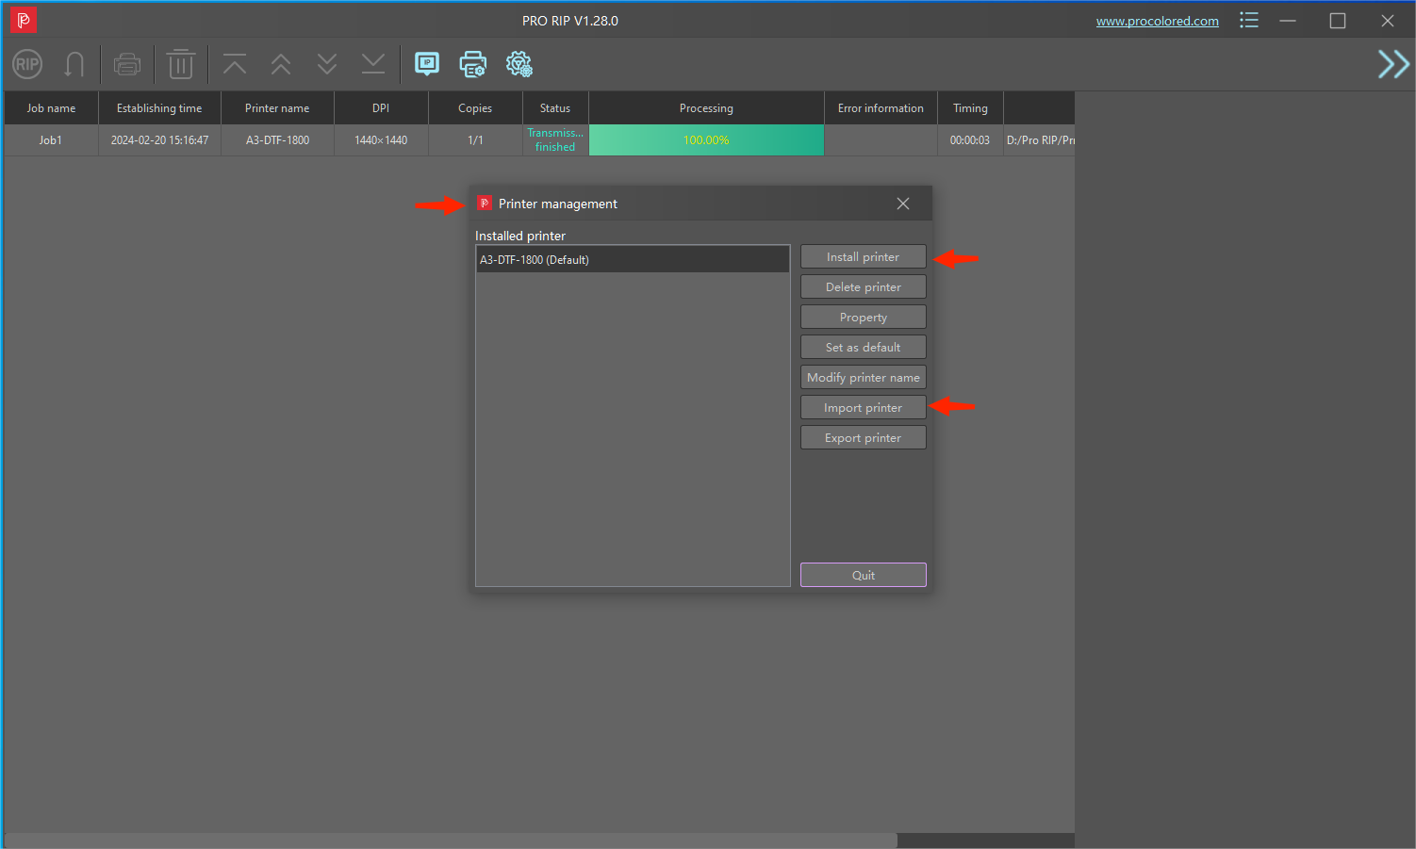Expand the right panel with double chevron
This screenshot has height=849, width=1416.
(x=1392, y=64)
